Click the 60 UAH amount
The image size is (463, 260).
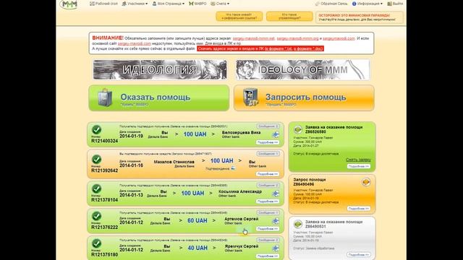pyautogui.click(x=197, y=220)
